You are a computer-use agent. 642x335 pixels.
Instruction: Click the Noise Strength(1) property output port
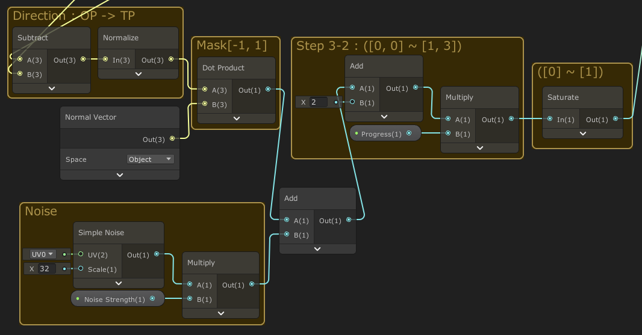(152, 298)
